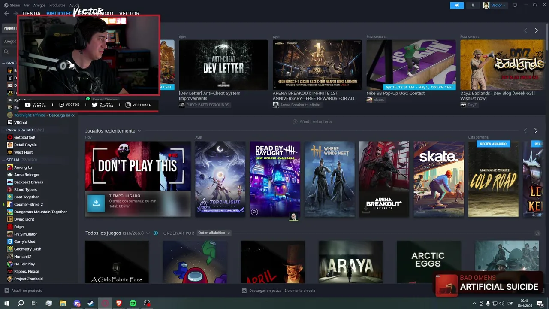Select the skate. game cover
The width and height of the screenshot is (549, 309).
tap(438, 179)
